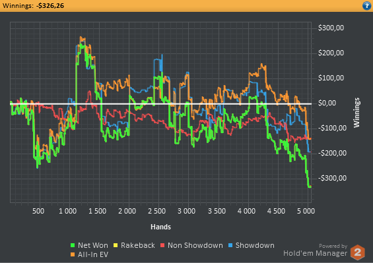Click the $0,00 y-axis label
Viewport: 373px width, 263px height.
(x=327, y=103)
